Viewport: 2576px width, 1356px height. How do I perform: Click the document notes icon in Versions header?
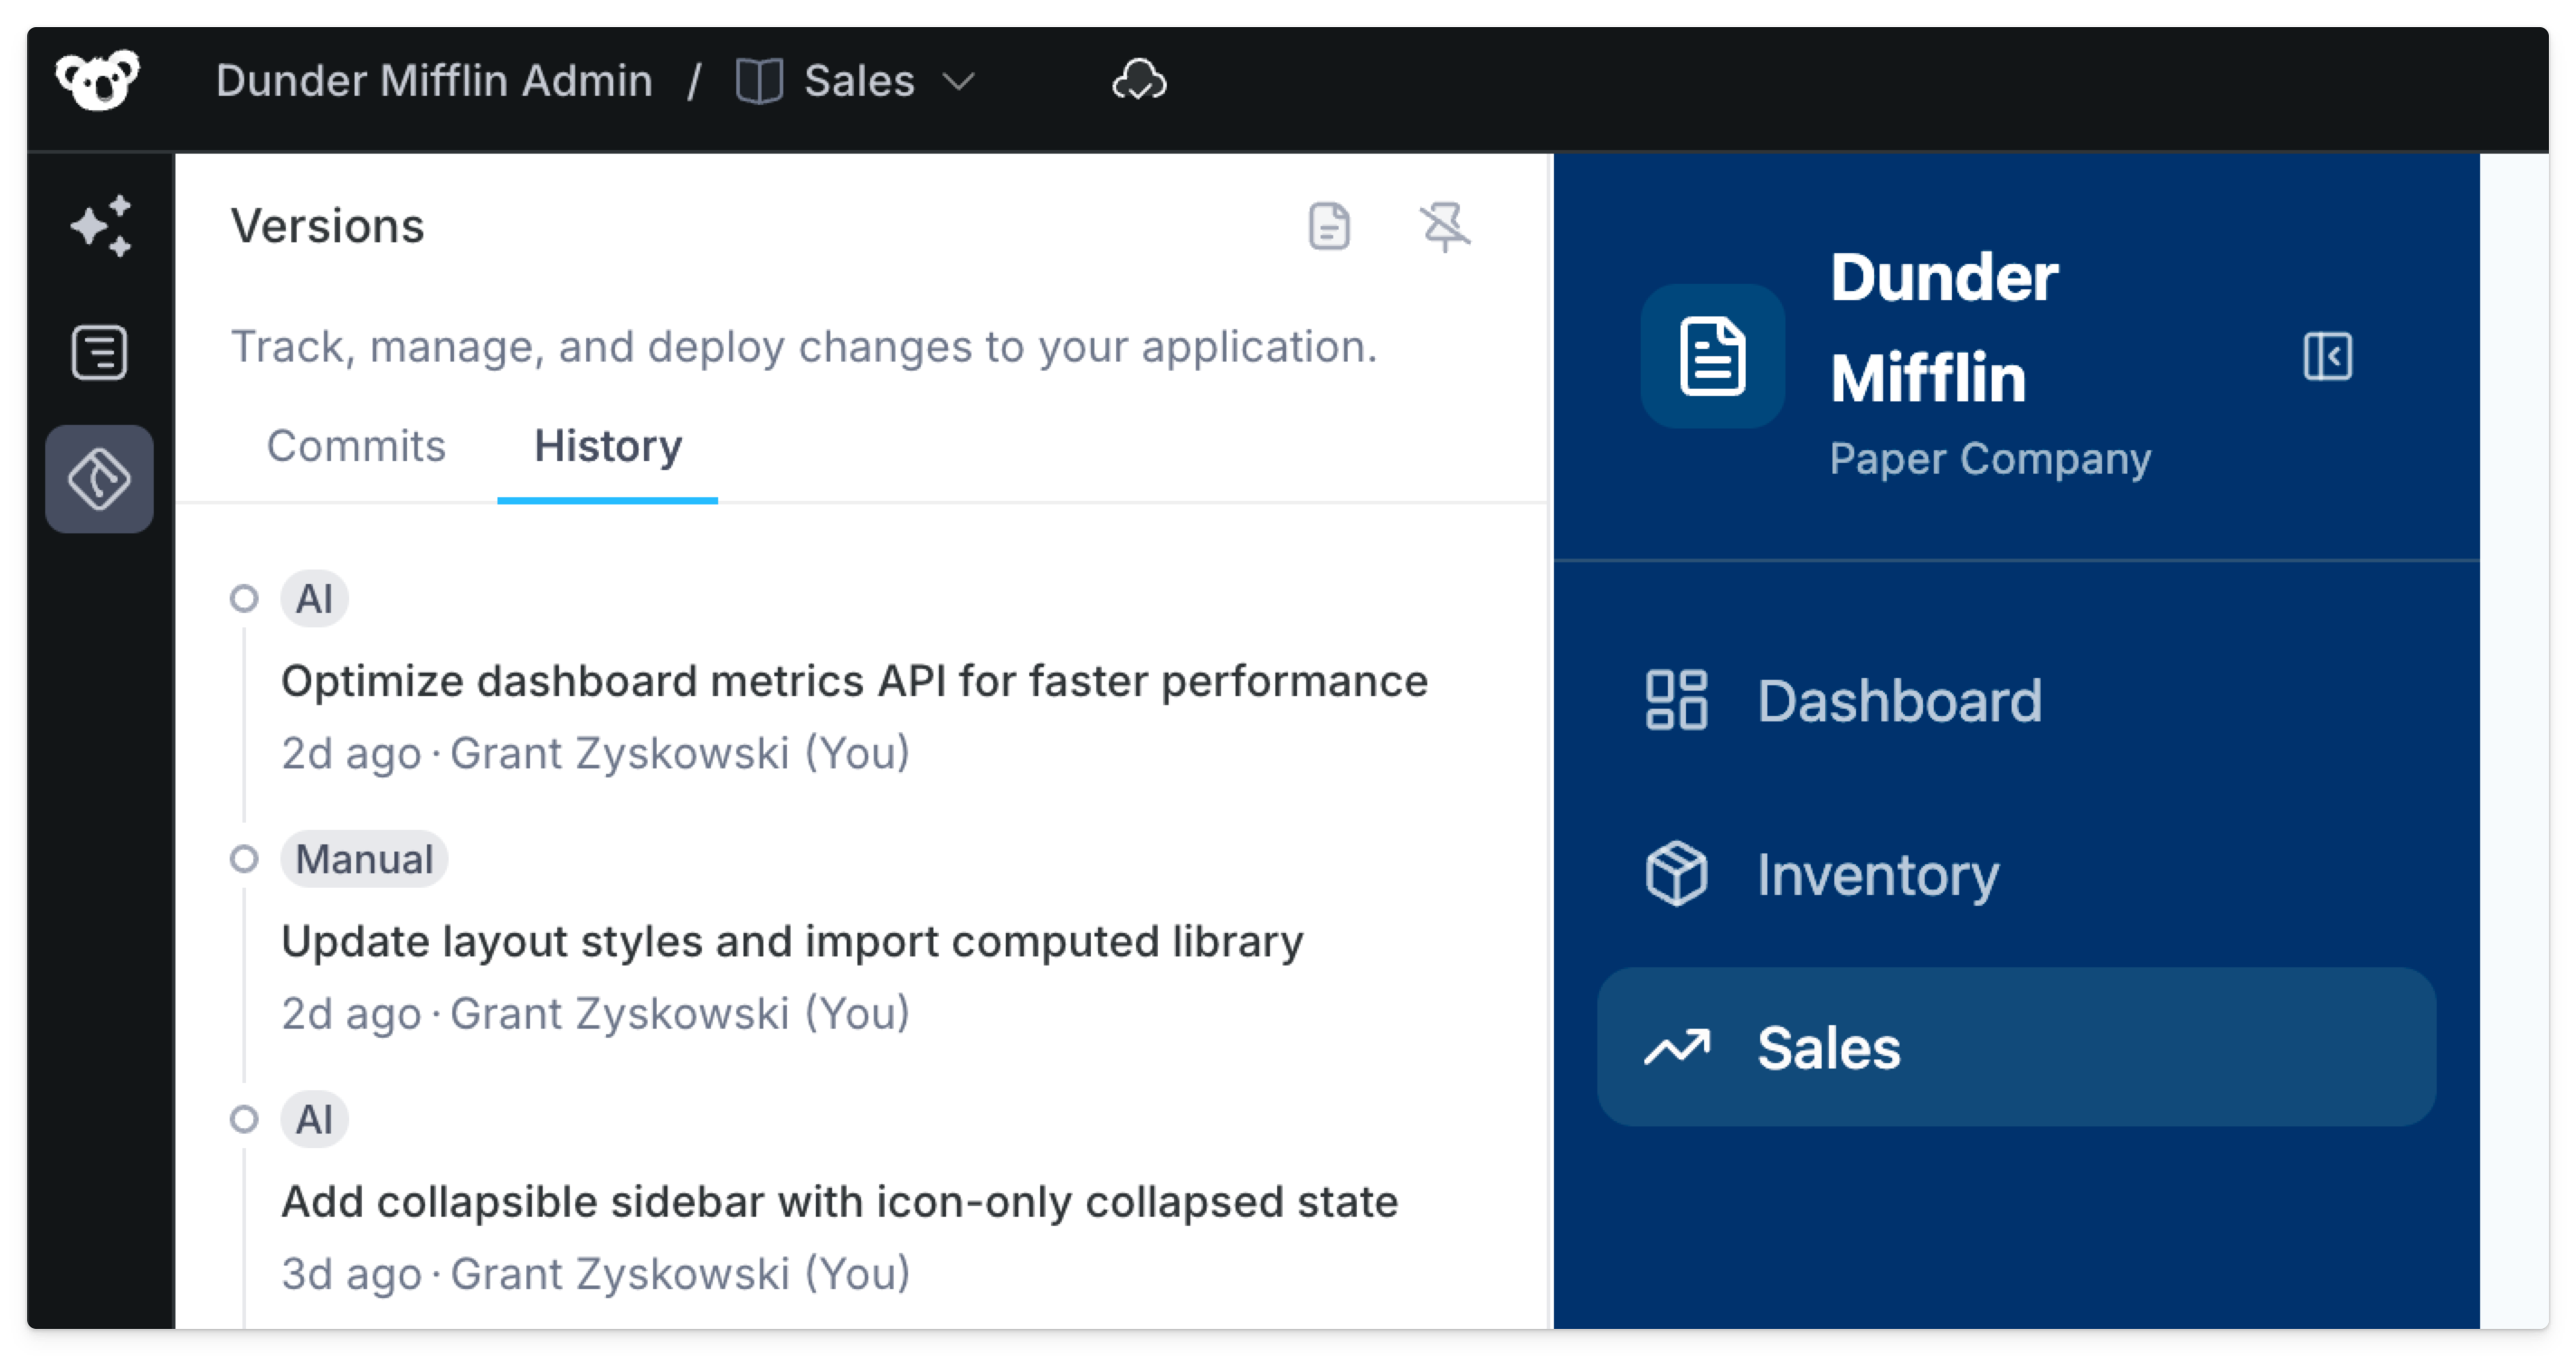pyautogui.click(x=1329, y=226)
